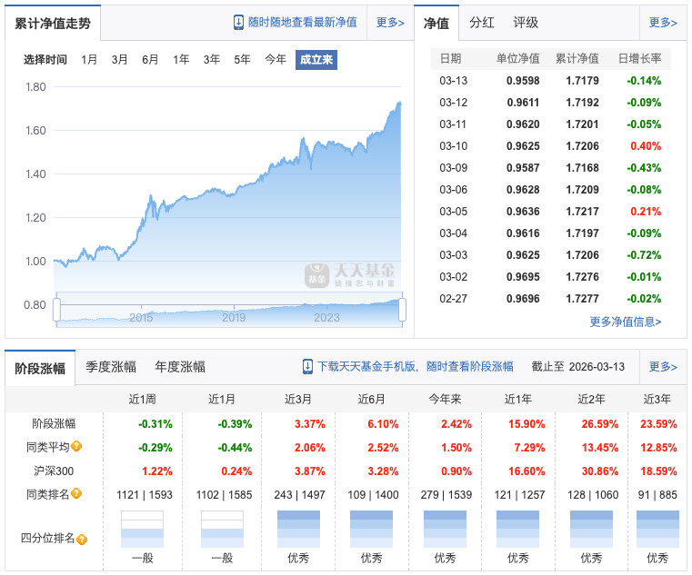Switch to the 年度涨幅 tab
The height and width of the screenshot is (575, 692).
pyautogui.click(x=180, y=367)
